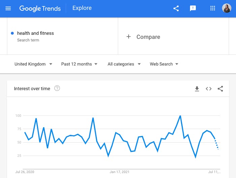The height and width of the screenshot is (178, 236).
Task: Open the Interest over time help icon
Action: pos(57,88)
